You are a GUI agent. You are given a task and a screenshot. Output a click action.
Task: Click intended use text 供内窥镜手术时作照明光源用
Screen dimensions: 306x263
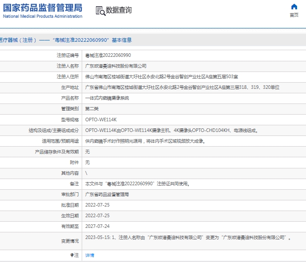(x=114, y=141)
